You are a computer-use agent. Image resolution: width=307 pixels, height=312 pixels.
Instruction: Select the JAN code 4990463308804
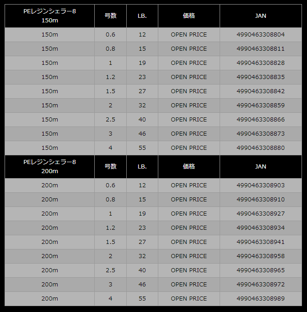pyautogui.click(x=260, y=35)
